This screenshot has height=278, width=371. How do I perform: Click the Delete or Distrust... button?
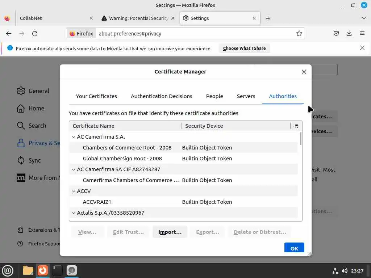[x=260, y=232]
